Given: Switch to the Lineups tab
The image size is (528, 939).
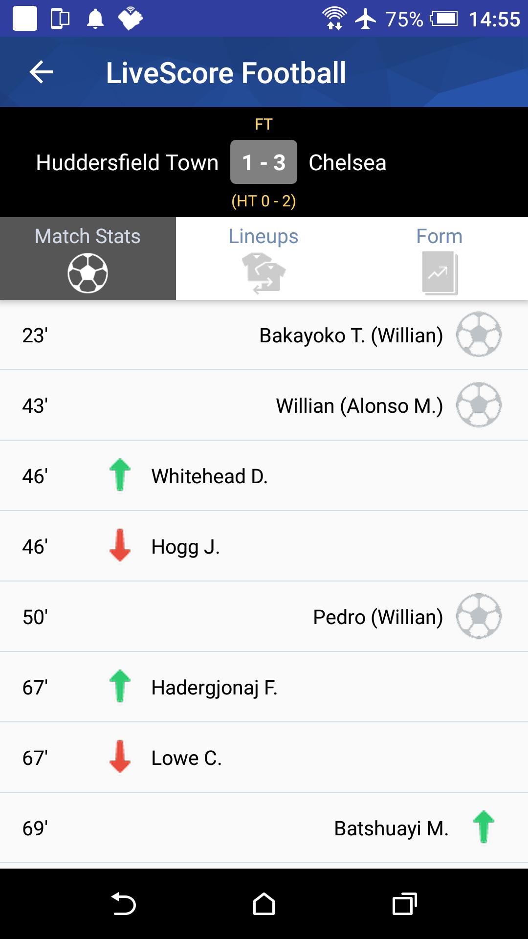Looking at the screenshot, I should pos(264,258).
